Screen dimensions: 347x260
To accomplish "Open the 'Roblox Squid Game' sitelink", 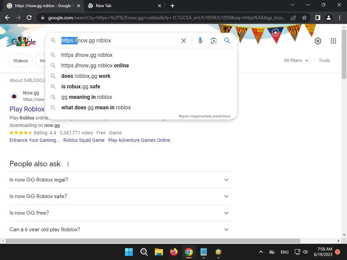I will [x=84, y=140].
